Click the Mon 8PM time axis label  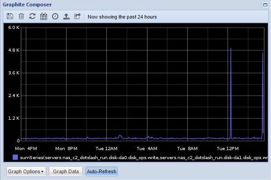[x=66, y=149]
